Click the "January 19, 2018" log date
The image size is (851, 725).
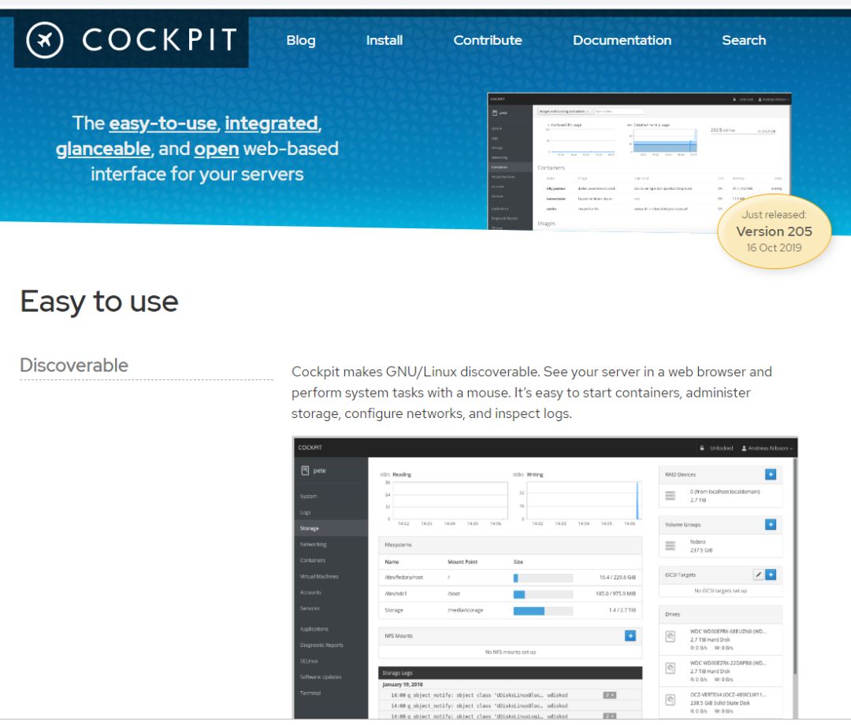coord(402,684)
